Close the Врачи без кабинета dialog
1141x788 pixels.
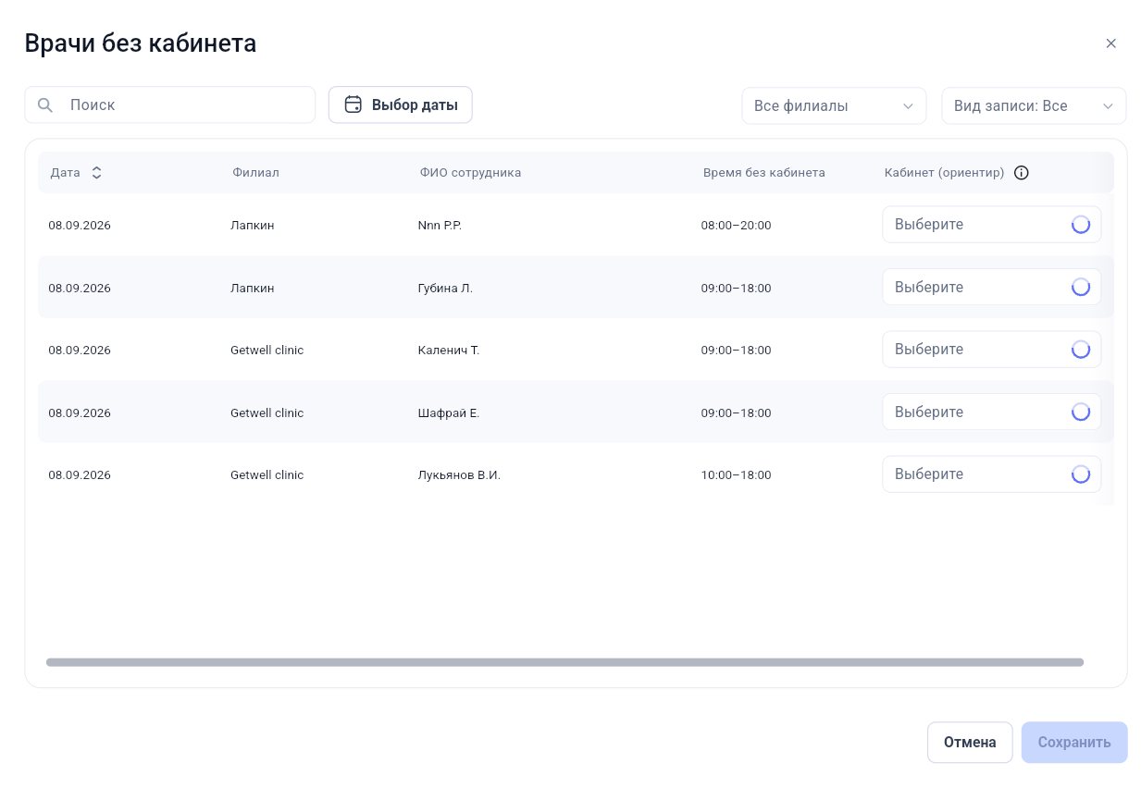tap(1111, 43)
